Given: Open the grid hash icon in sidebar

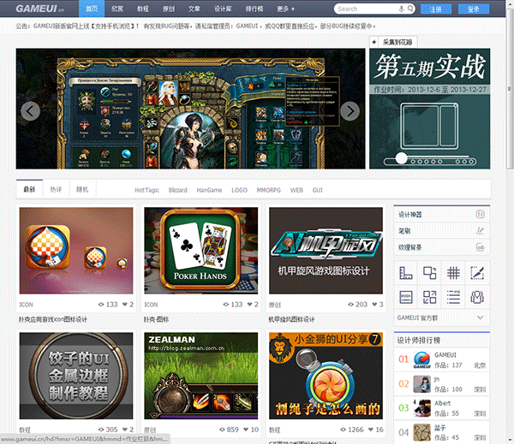Looking at the screenshot, I should (453, 273).
